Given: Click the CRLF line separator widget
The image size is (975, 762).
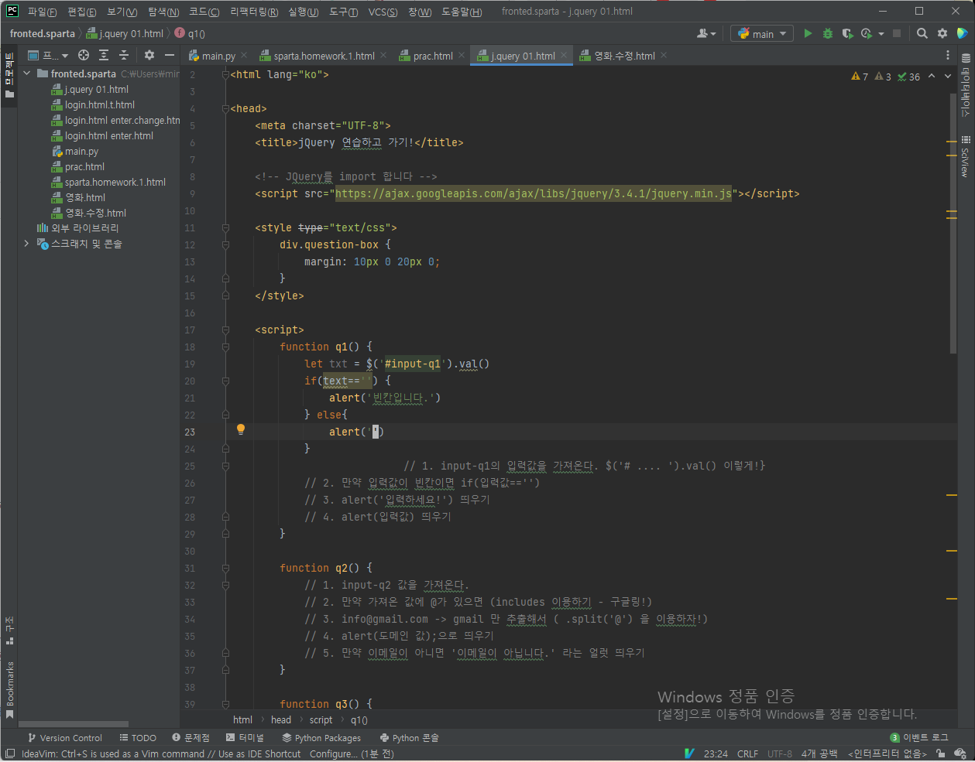Looking at the screenshot, I should pyautogui.click(x=747, y=753).
